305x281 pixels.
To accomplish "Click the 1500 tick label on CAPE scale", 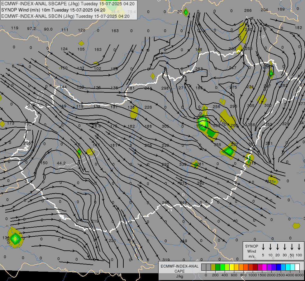I will [262, 275].
